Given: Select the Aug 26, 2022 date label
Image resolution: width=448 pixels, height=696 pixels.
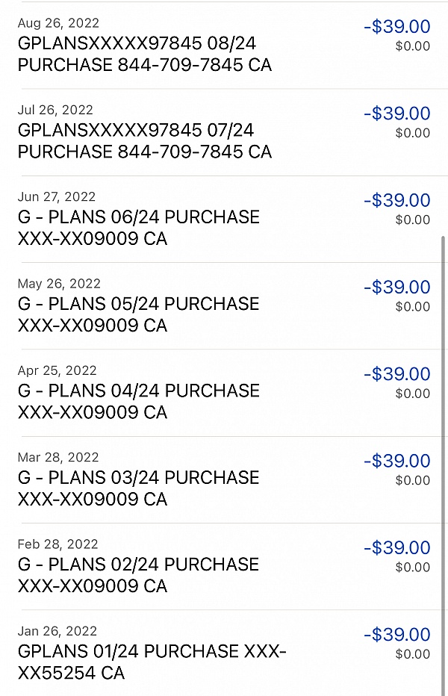Looking at the screenshot, I should [x=57, y=23].
